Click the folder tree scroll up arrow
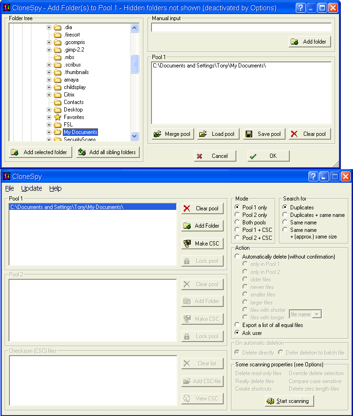 click(135, 28)
